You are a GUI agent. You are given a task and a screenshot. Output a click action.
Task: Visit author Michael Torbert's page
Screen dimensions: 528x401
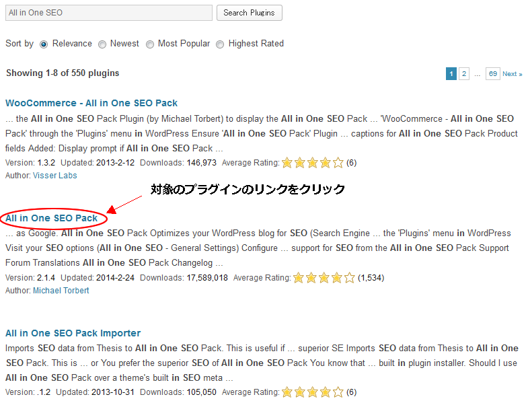tap(61, 291)
